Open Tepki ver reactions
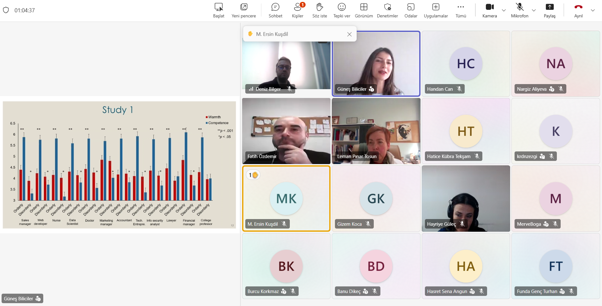 pyautogui.click(x=342, y=10)
